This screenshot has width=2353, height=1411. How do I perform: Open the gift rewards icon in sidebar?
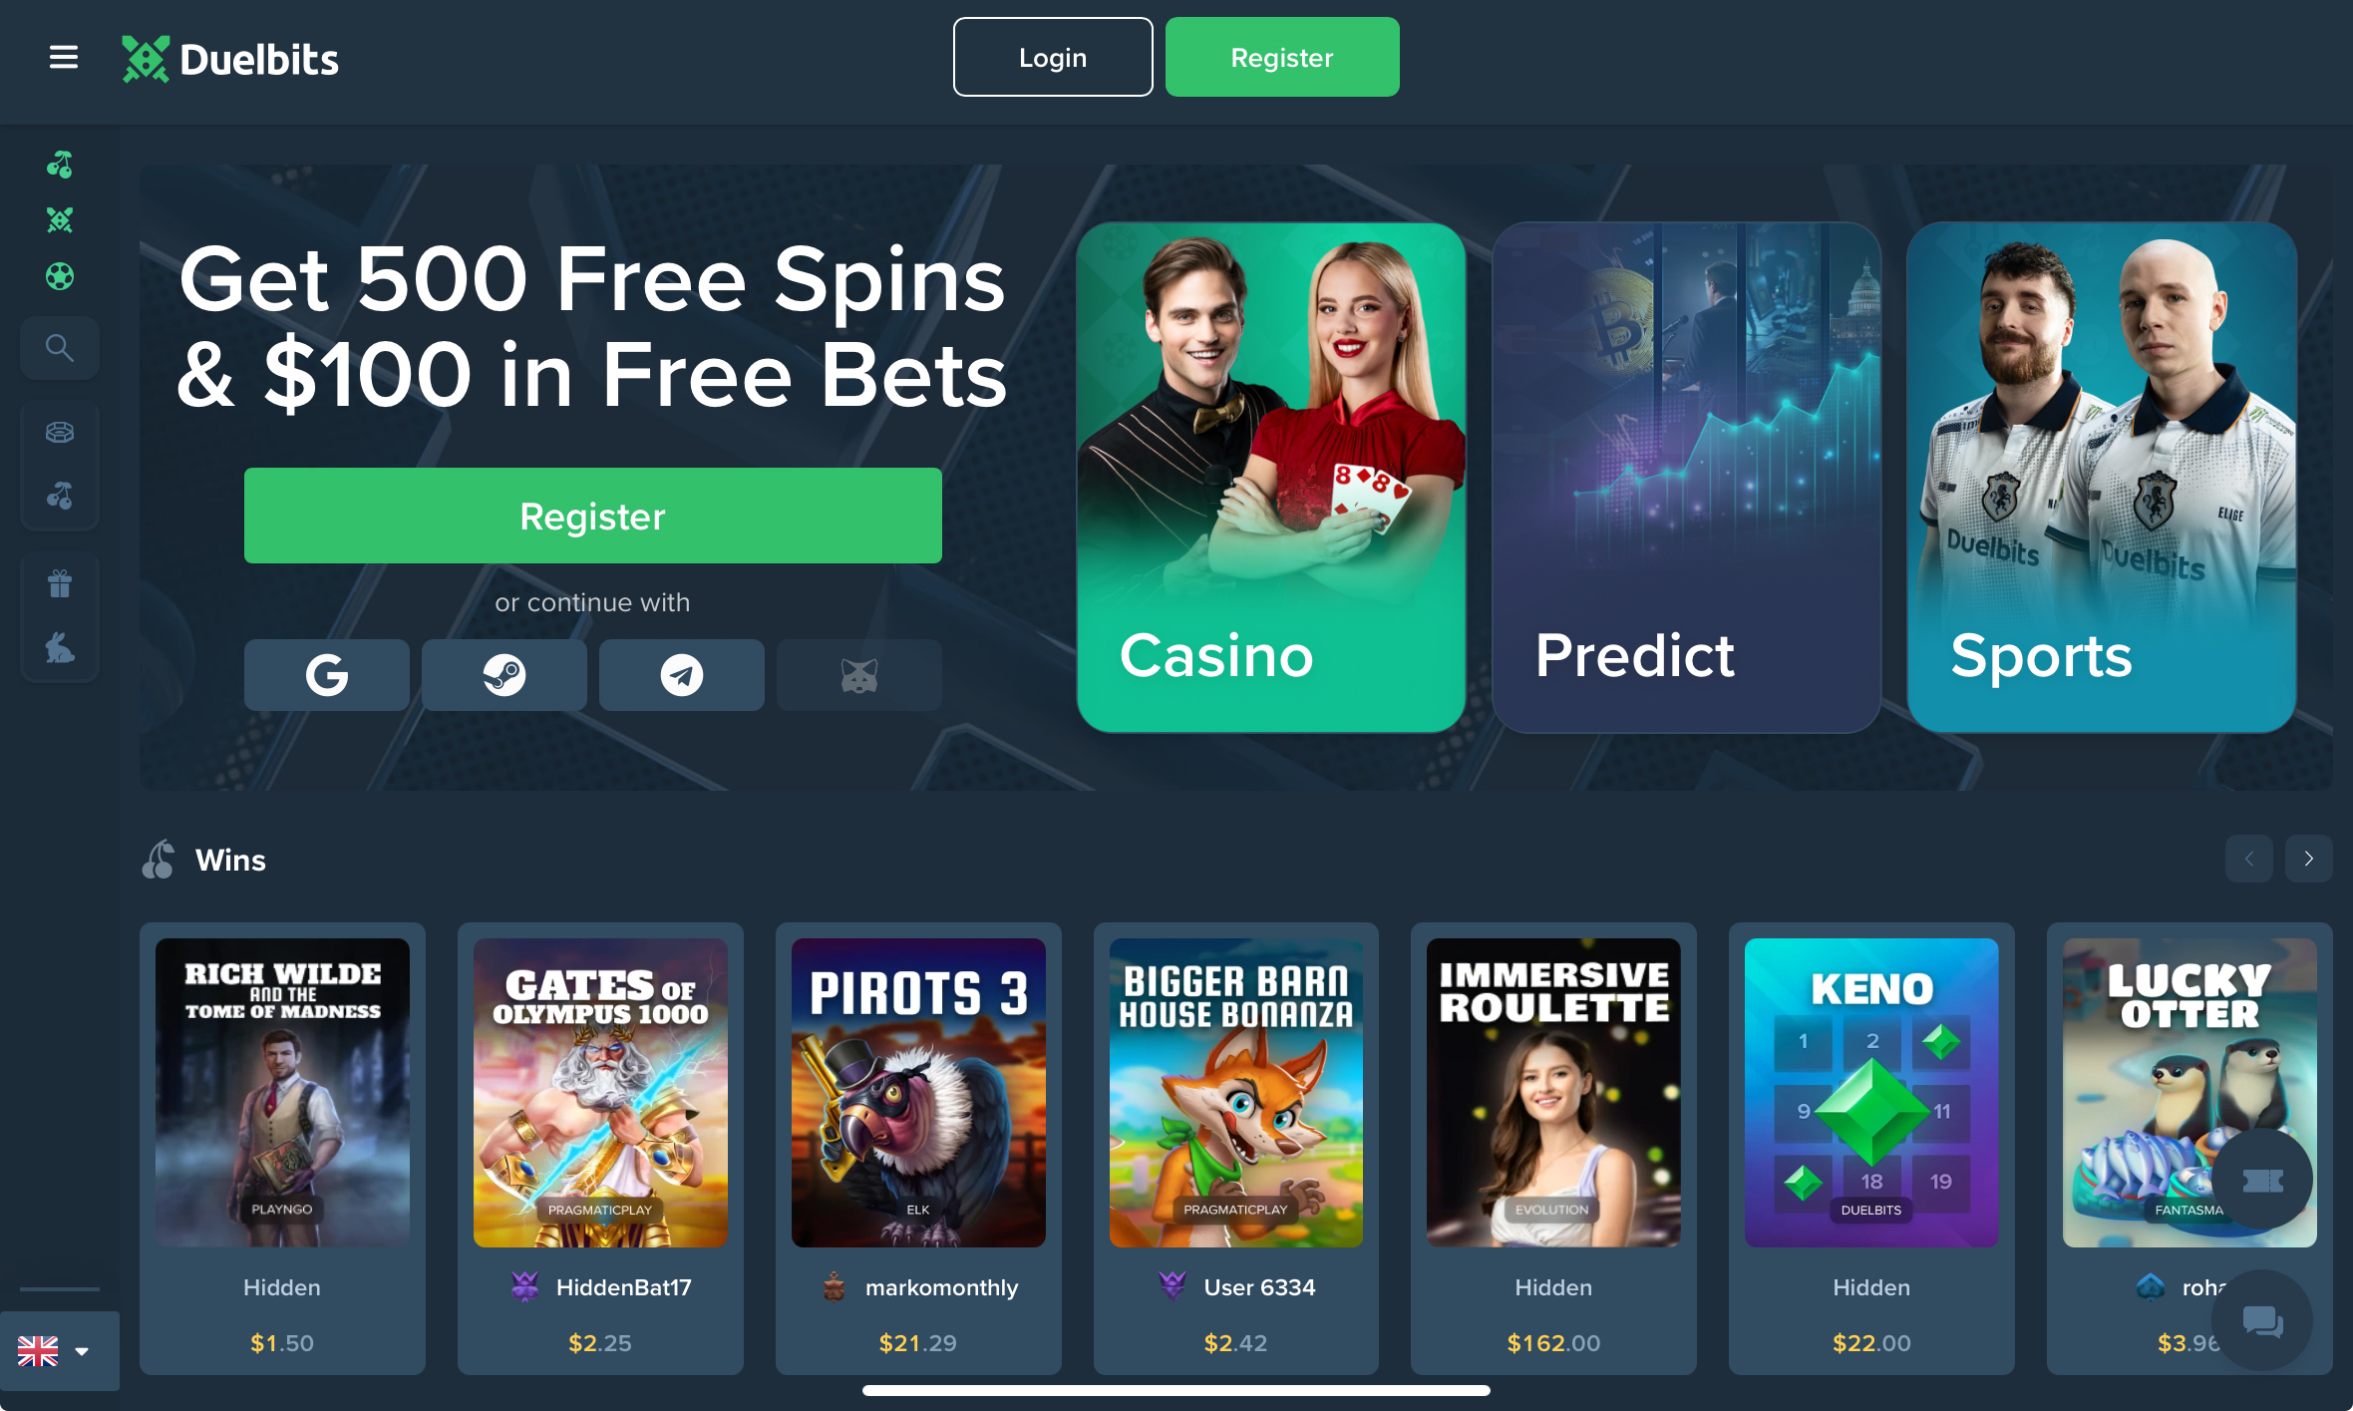(x=60, y=583)
